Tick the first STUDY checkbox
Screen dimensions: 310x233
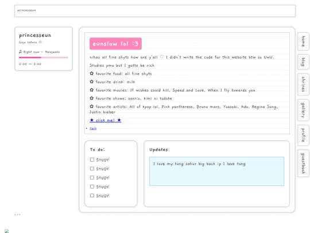(92, 160)
